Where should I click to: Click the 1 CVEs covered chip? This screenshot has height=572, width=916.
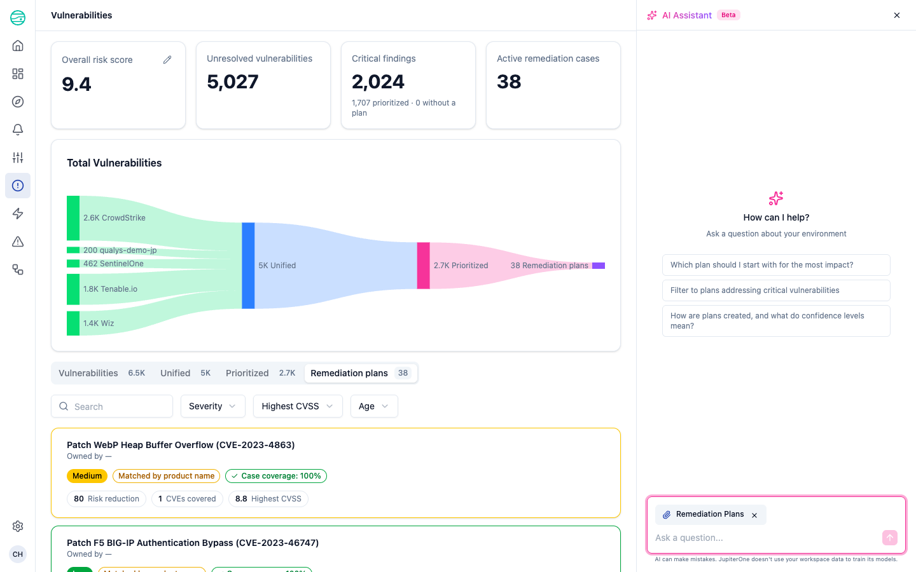tap(187, 499)
